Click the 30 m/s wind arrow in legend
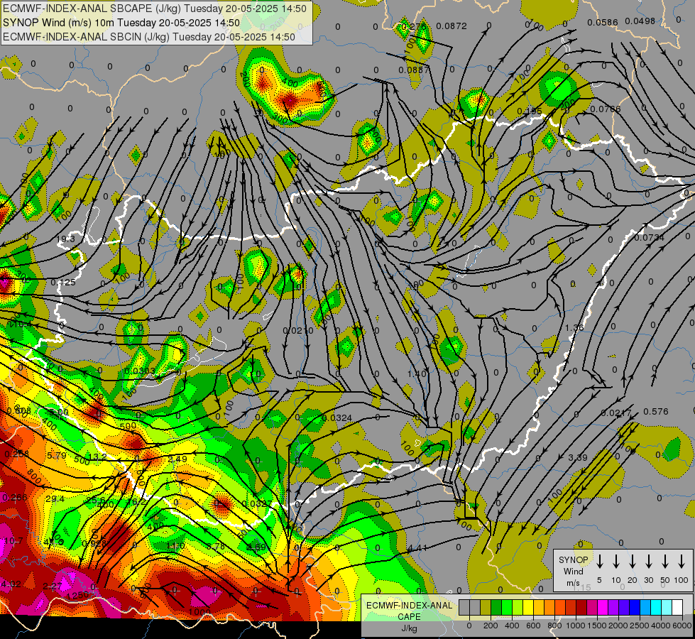Screen dimensions: 695x639 point(648,562)
